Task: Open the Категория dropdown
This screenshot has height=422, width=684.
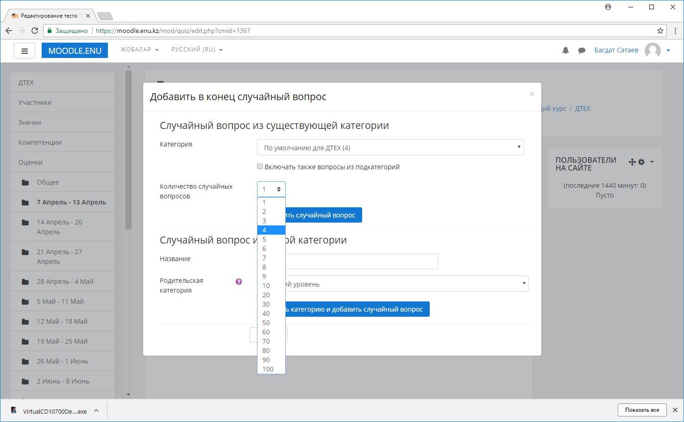Action: tap(390, 147)
